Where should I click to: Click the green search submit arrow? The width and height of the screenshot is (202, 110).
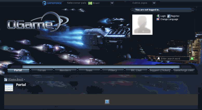coord(192,59)
